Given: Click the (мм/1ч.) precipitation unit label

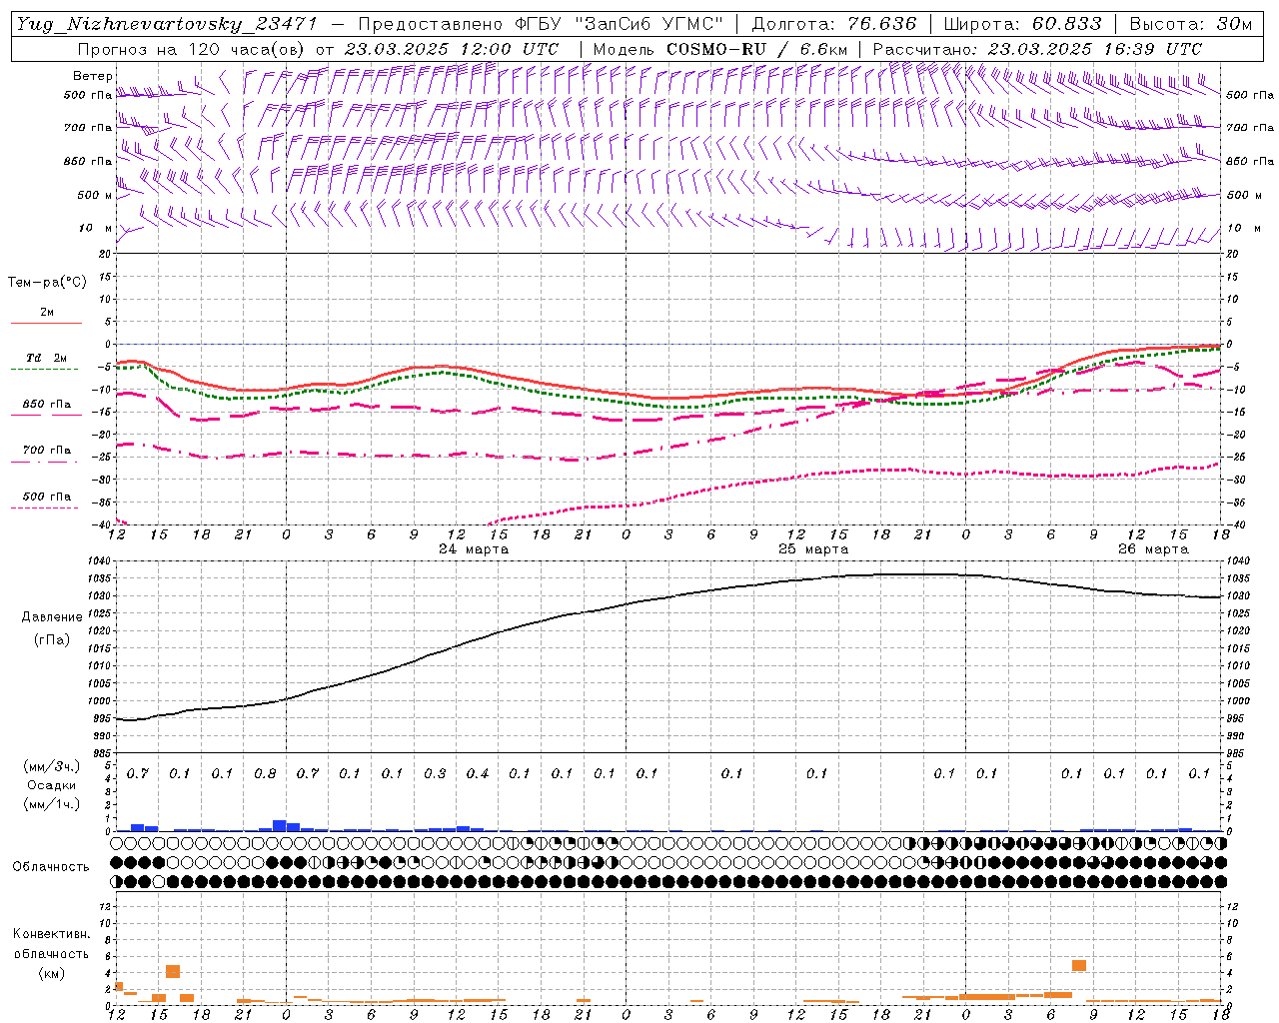Looking at the screenshot, I should 52,804.
